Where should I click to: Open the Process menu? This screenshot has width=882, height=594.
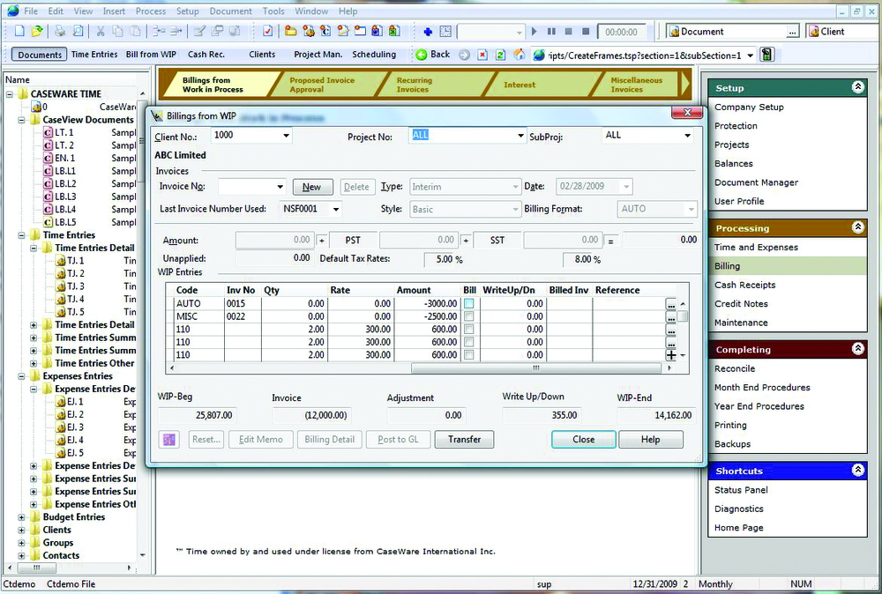151,11
